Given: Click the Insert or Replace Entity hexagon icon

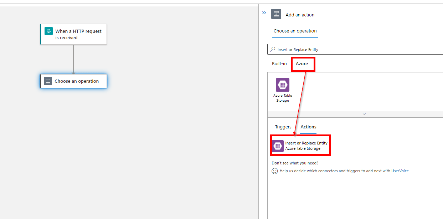Looking at the screenshot, I should pos(278,146).
